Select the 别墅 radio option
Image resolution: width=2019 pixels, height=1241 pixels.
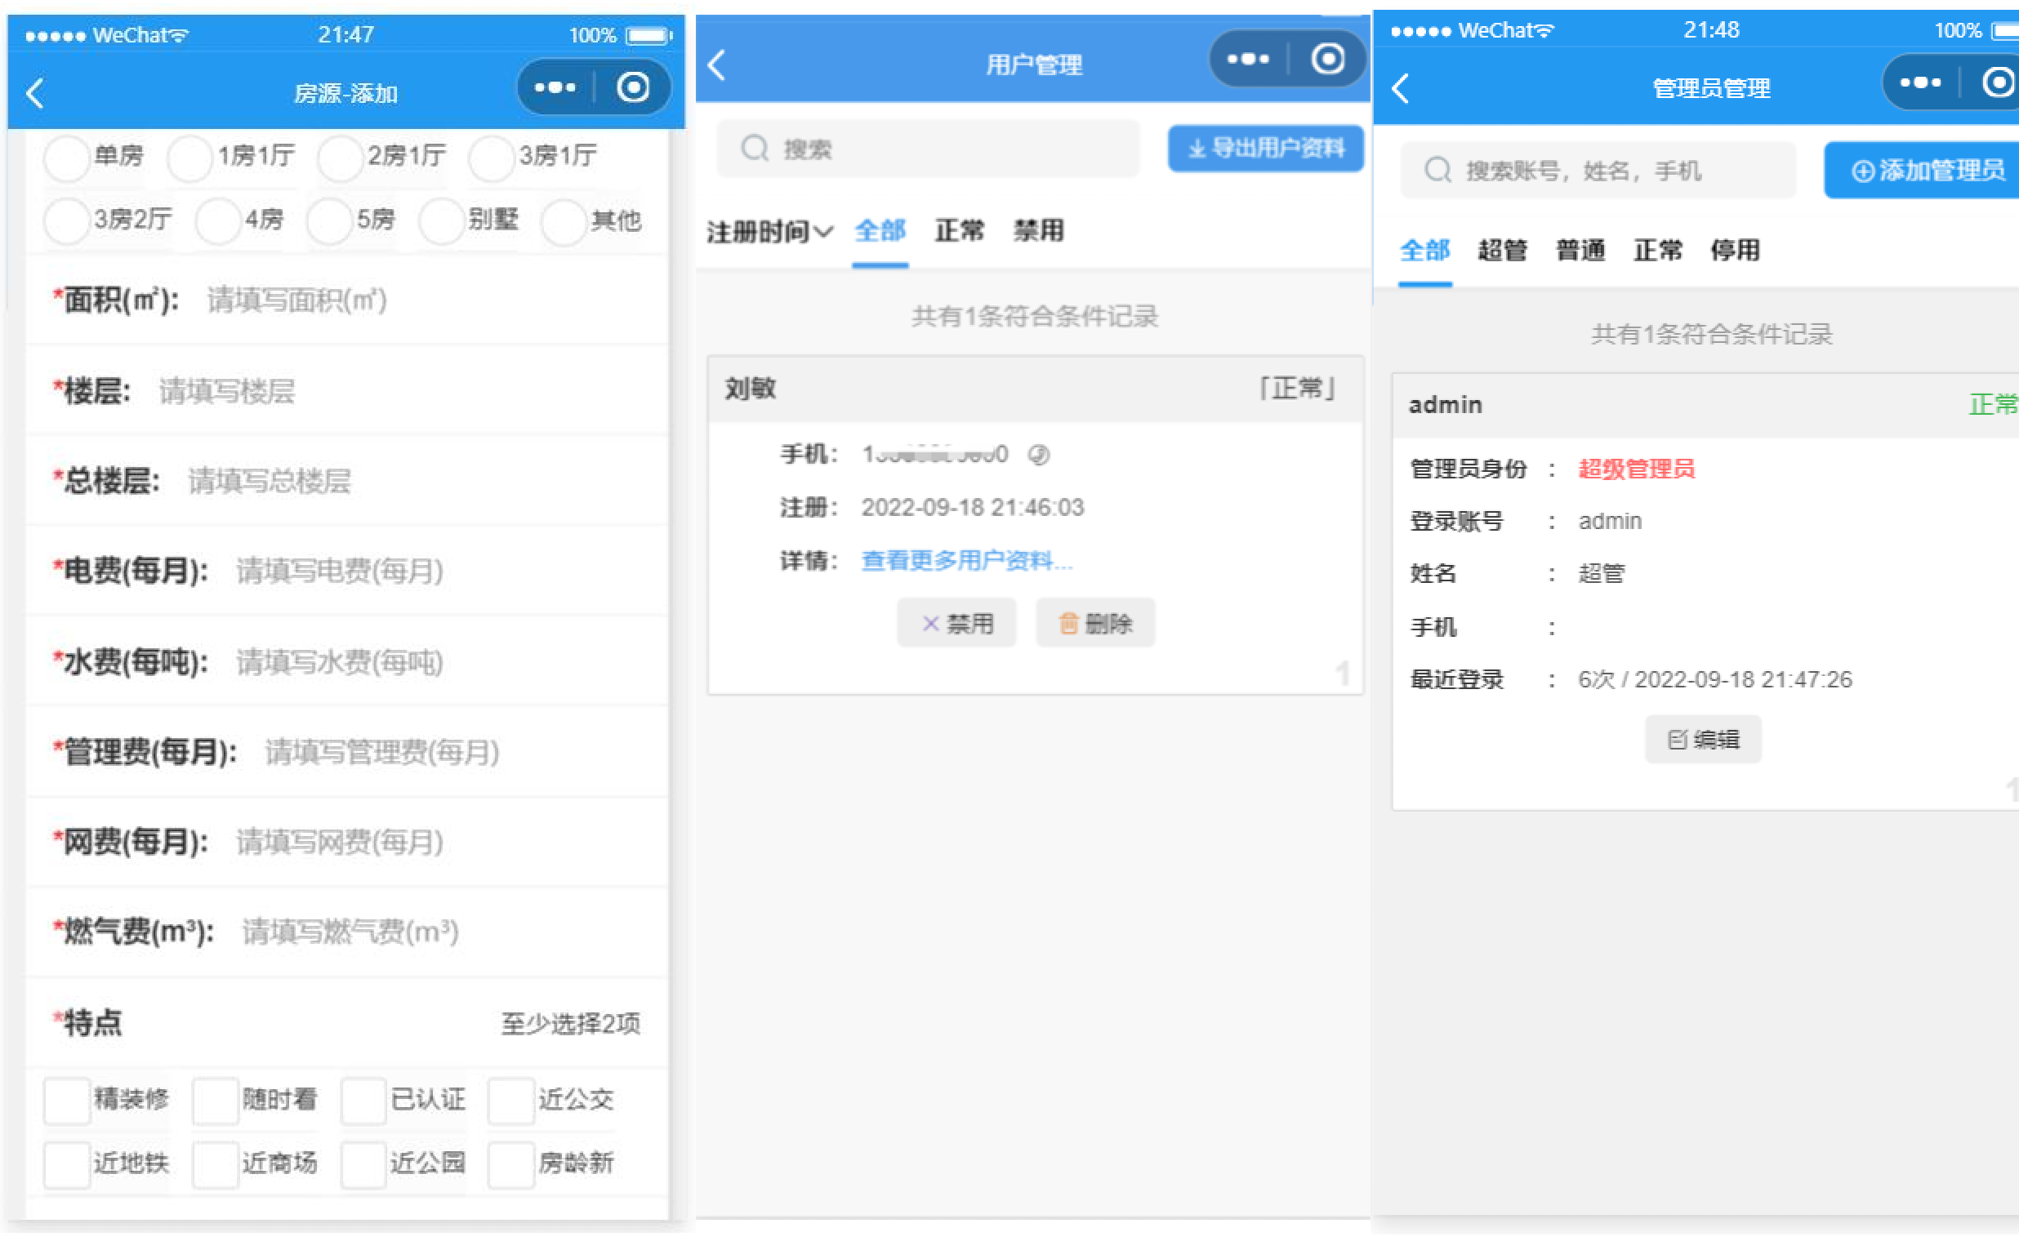click(442, 220)
